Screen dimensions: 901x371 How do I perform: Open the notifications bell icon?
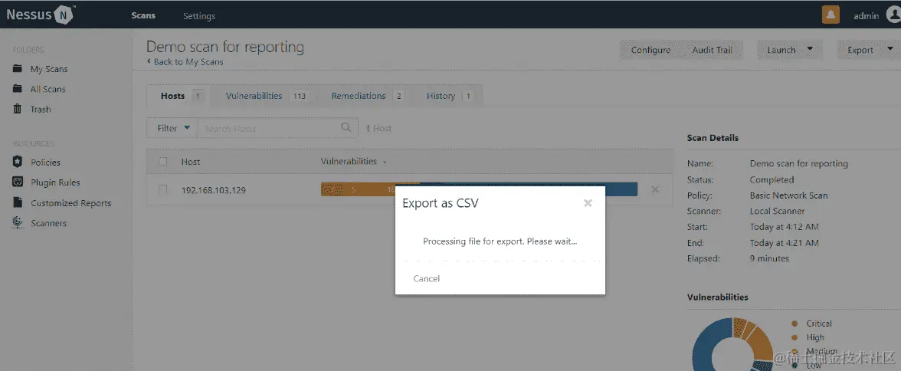(x=831, y=15)
